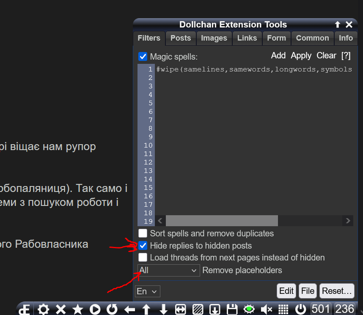The height and width of the screenshot is (315, 363).
Task: Click the circular refresh arrow icon
Action: click(112, 310)
